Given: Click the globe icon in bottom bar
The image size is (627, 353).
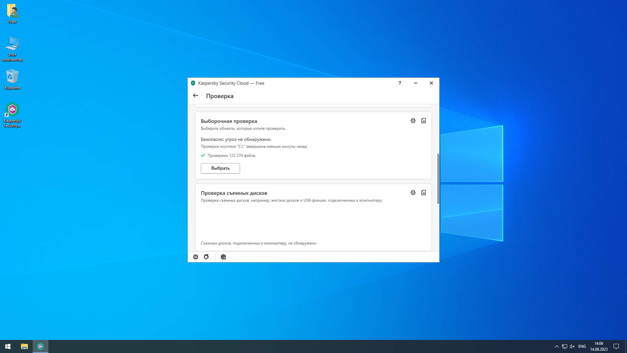Looking at the screenshot, I should tap(223, 257).
